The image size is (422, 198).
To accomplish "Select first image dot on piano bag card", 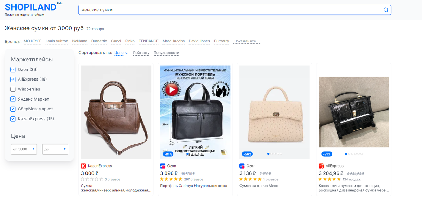I will (x=346, y=154).
